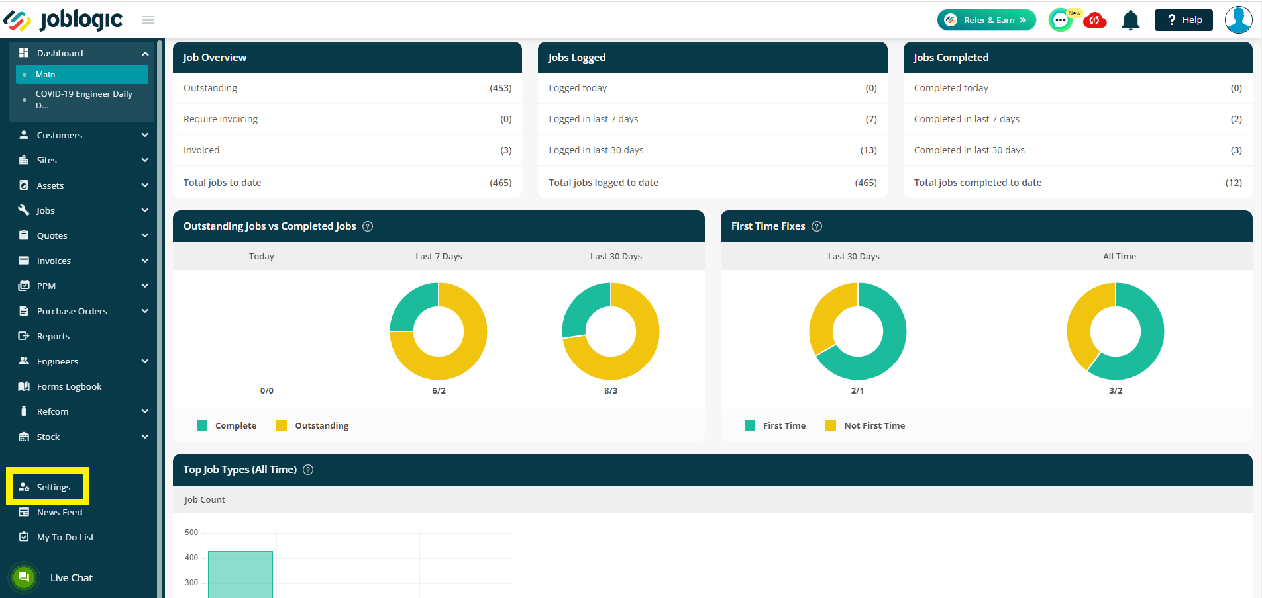Screen dimensions: 1262x598
Task: Click the My To-Do List clipboard icon
Action: pos(24,537)
